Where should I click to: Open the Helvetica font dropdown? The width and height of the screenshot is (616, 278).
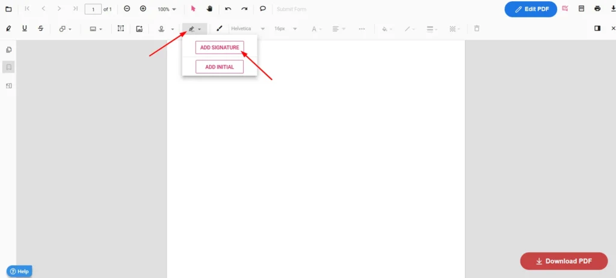tap(248, 29)
